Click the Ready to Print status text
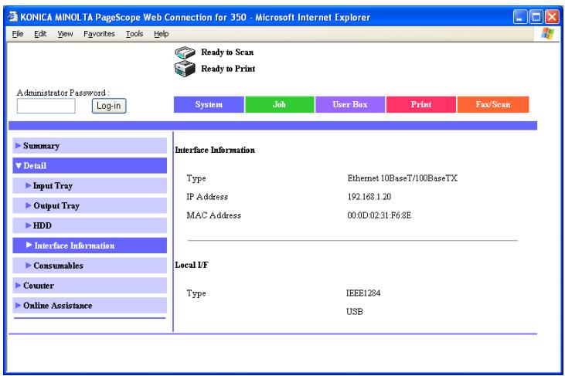This screenshot has height=376, width=565. (228, 69)
